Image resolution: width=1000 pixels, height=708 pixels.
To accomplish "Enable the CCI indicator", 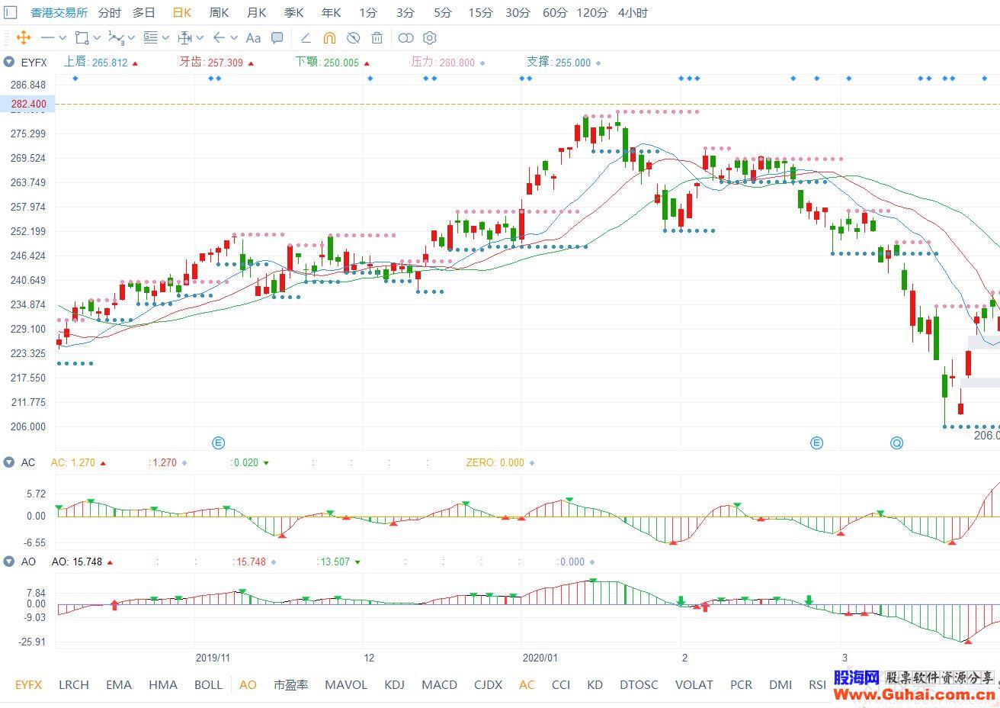I will 561,684.
